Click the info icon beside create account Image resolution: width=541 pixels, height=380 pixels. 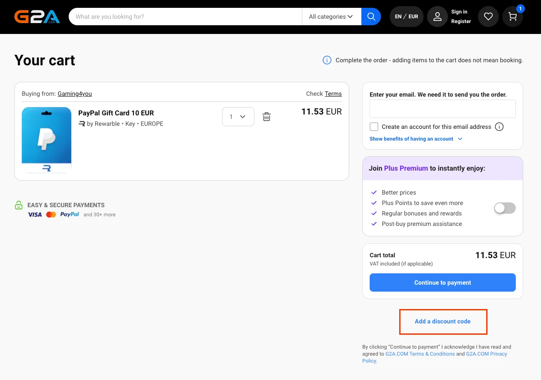point(499,127)
